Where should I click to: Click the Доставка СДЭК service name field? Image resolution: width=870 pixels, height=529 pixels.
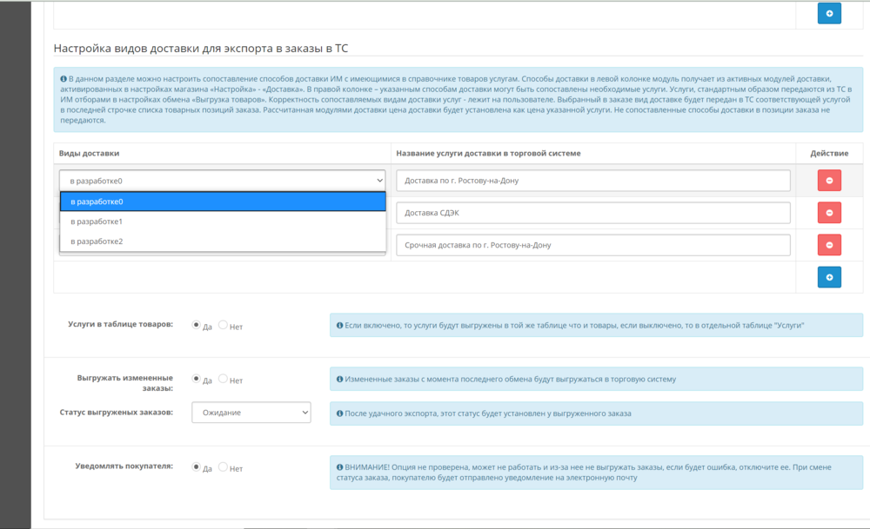point(592,213)
